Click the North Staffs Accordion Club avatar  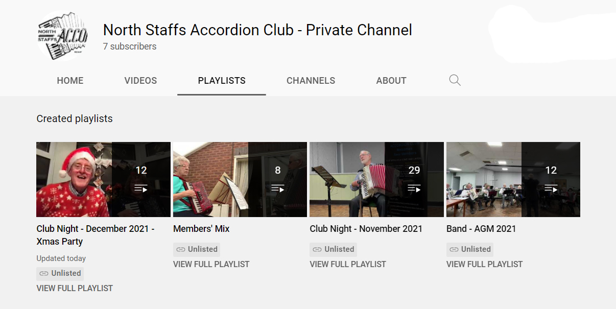[x=62, y=35]
